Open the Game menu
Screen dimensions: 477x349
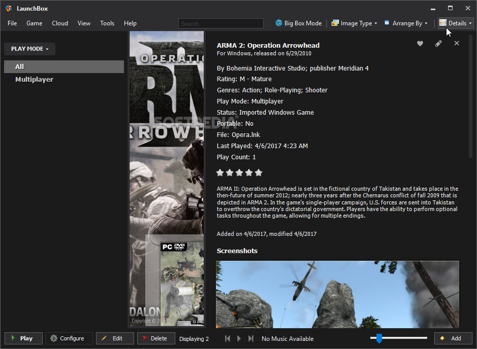[35, 23]
